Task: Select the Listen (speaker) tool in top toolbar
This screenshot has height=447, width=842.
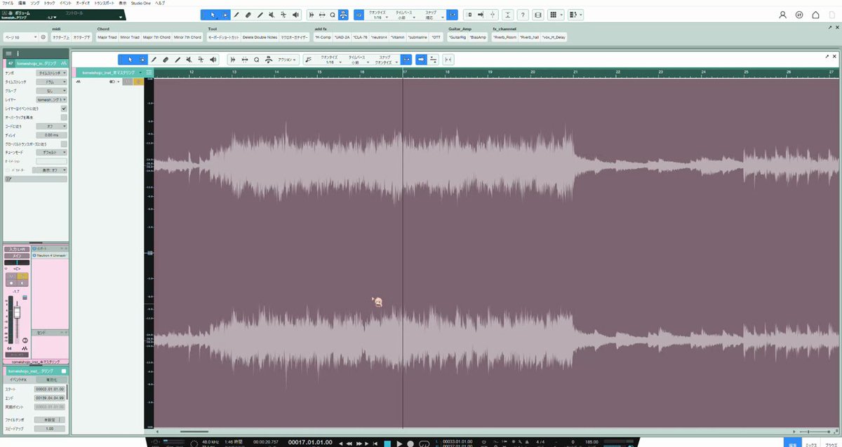Action: click(295, 15)
